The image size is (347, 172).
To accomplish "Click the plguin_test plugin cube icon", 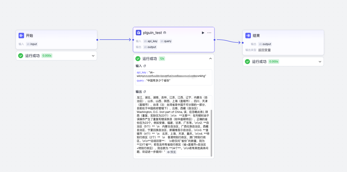I will (x=139, y=33).
